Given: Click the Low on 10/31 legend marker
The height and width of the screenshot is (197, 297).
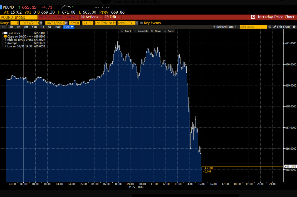Looking at the screenshot, I should [6, 46].
